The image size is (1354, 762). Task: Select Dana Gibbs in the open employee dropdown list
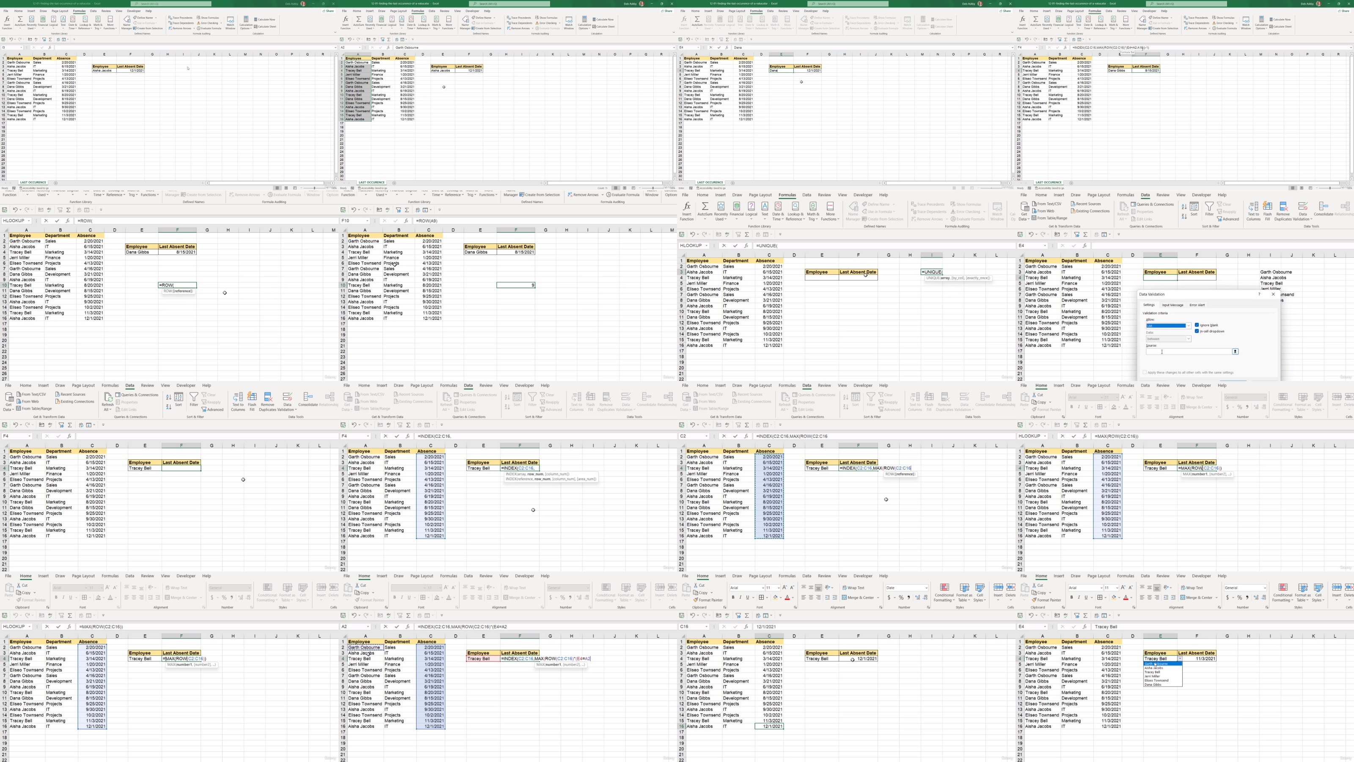1163,685
